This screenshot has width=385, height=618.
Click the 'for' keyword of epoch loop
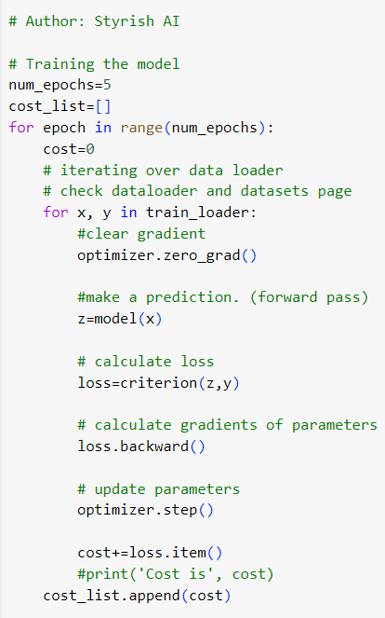21,128
